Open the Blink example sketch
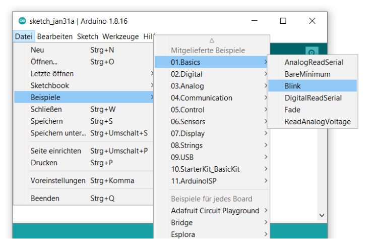376x239 pixels. click(x=292, y=86)
